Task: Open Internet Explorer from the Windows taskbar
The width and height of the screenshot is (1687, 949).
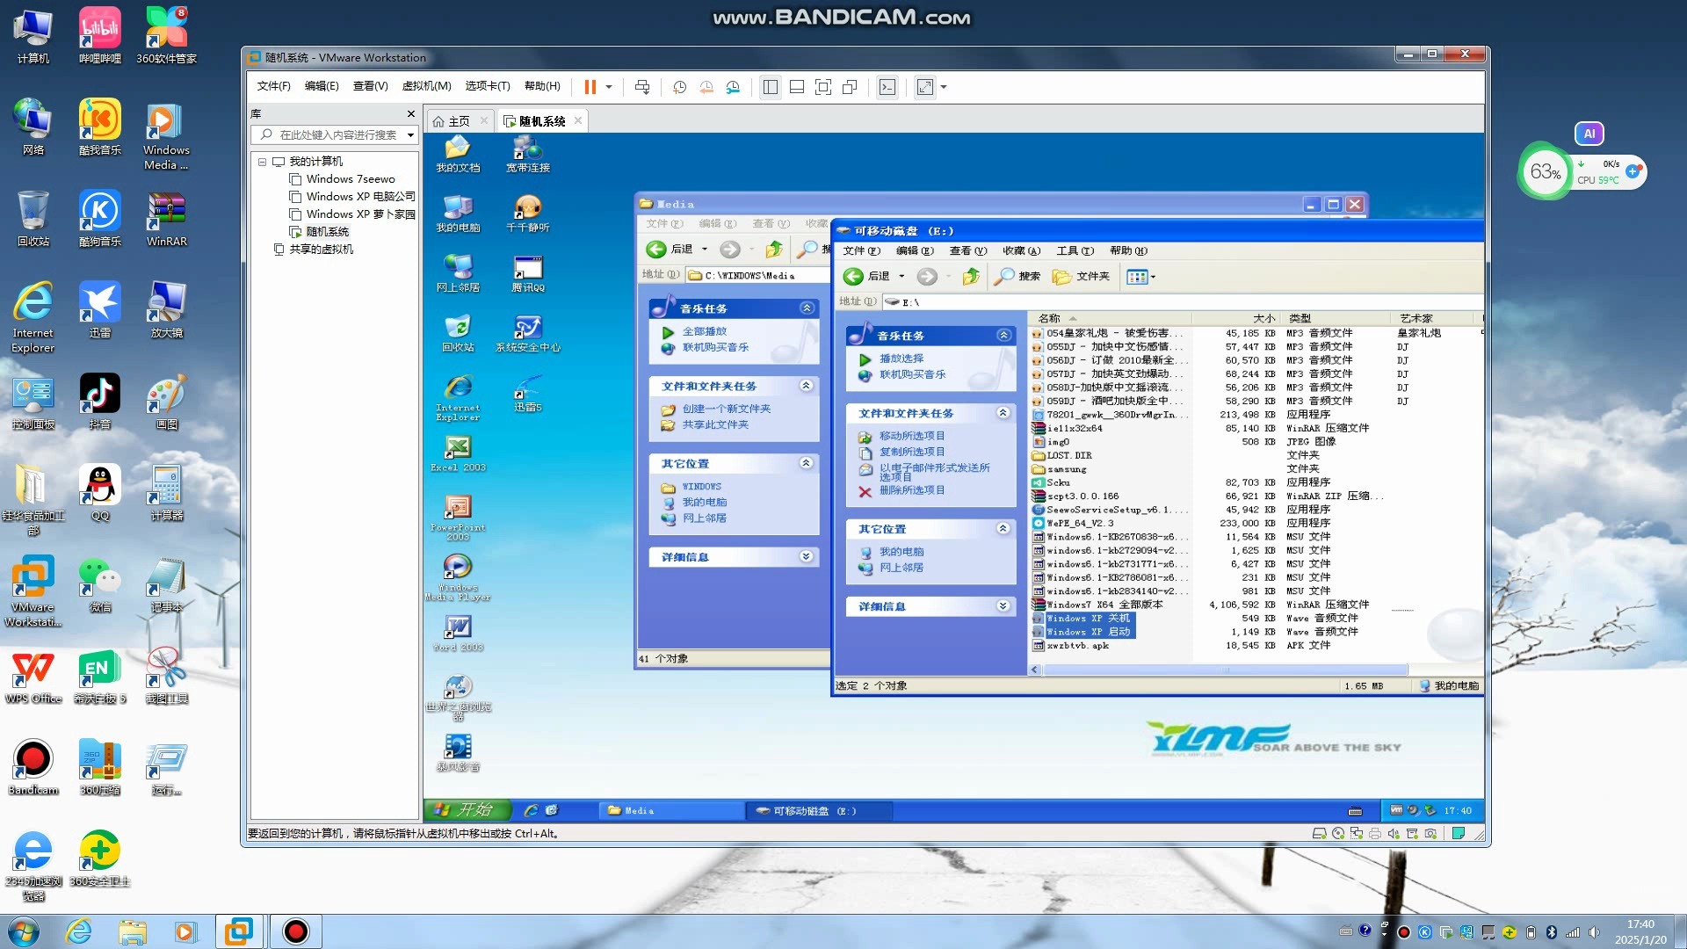Action: 79,931
